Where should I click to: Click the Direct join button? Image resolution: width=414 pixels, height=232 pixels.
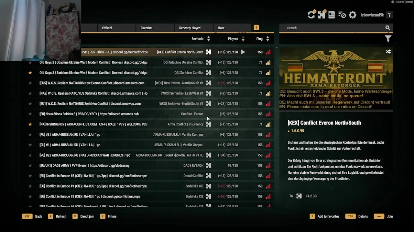point(83,217)
